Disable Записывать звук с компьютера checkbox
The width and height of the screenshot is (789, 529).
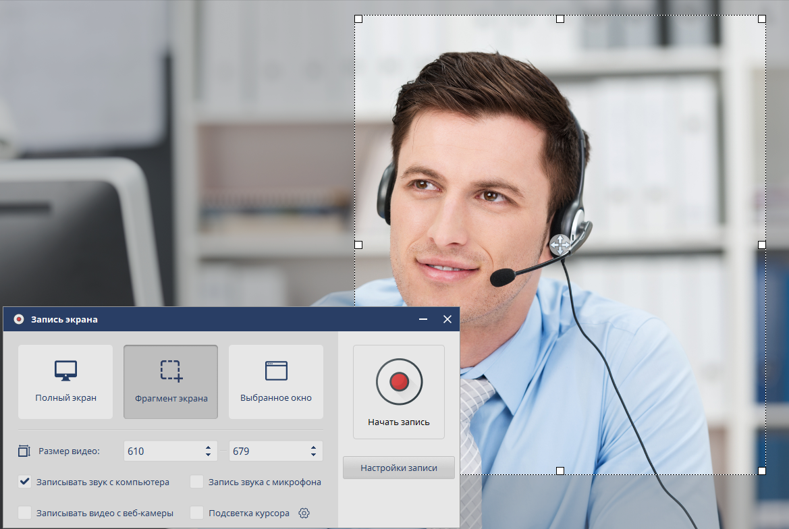(x=25, y=482)
